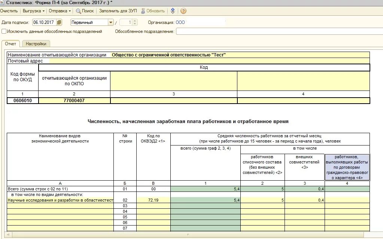Image resolution: width=383 pixels, height=239 pixels.
Task: Click the внешних совместителей <3> column header
Action: (305, 167)
